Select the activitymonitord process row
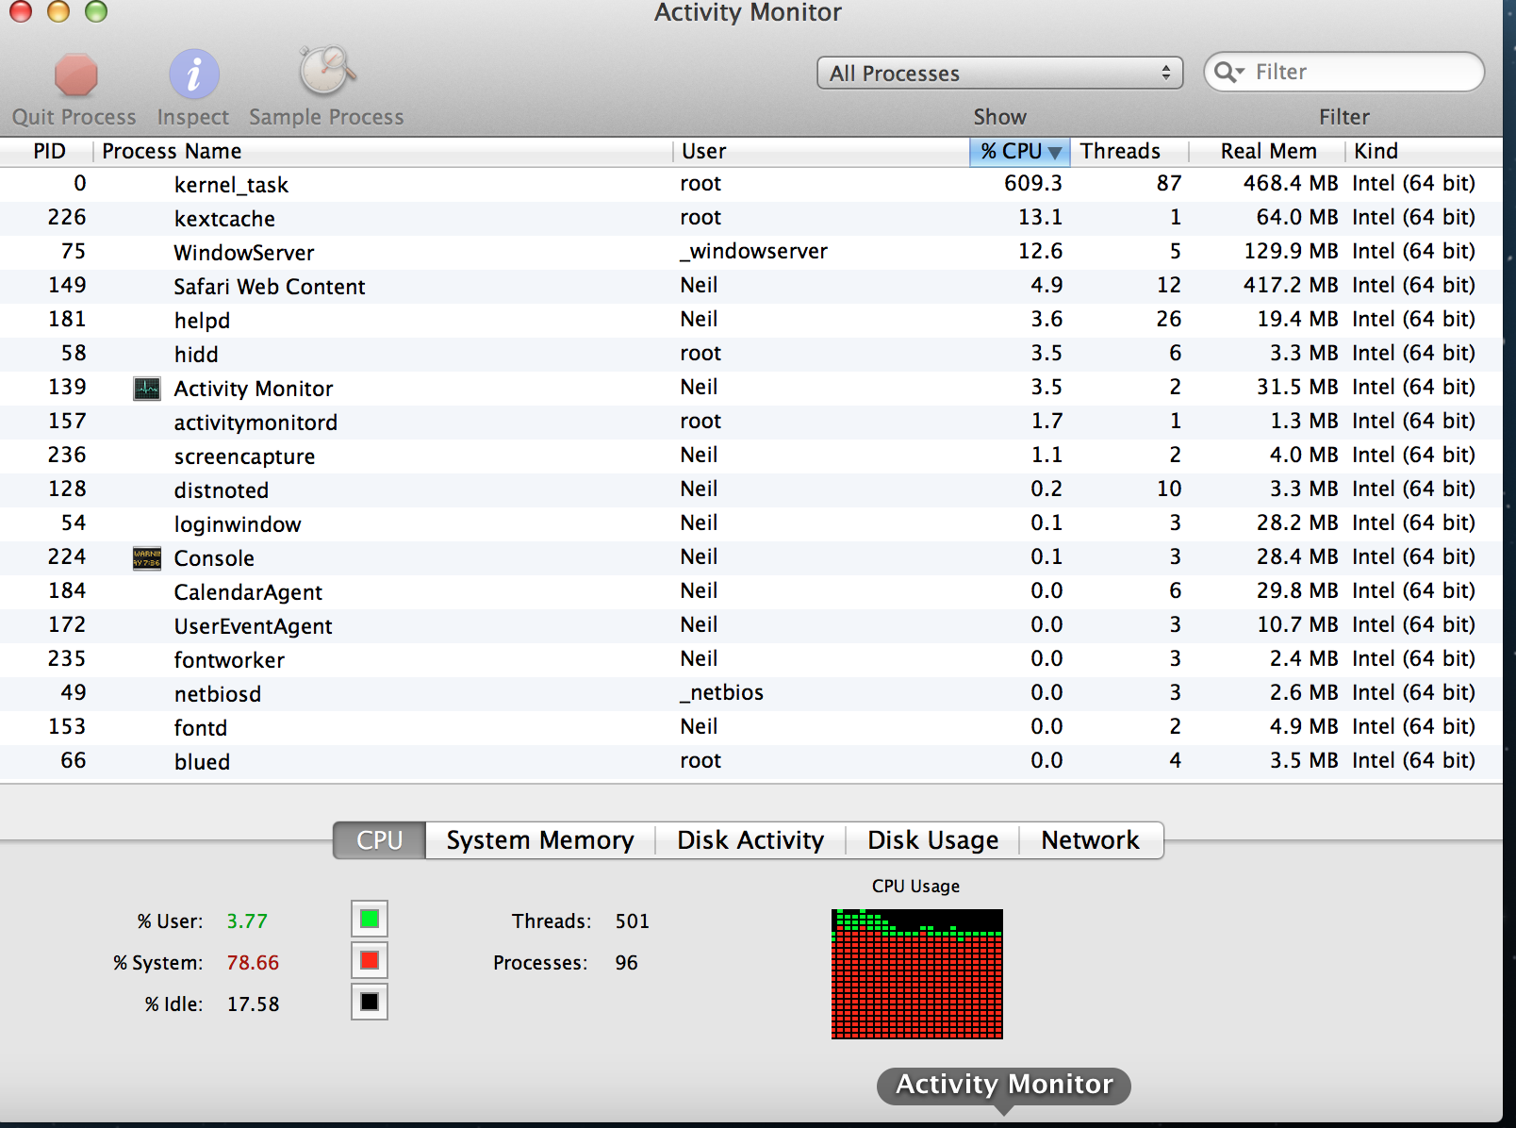 [751, 422]
